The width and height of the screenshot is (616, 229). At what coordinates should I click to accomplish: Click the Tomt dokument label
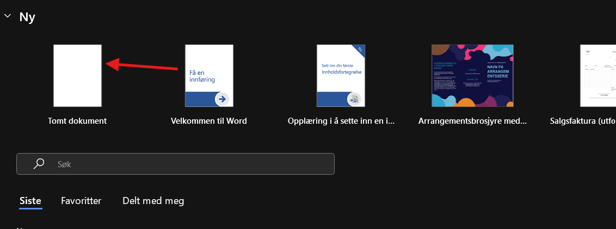point(77,121)
